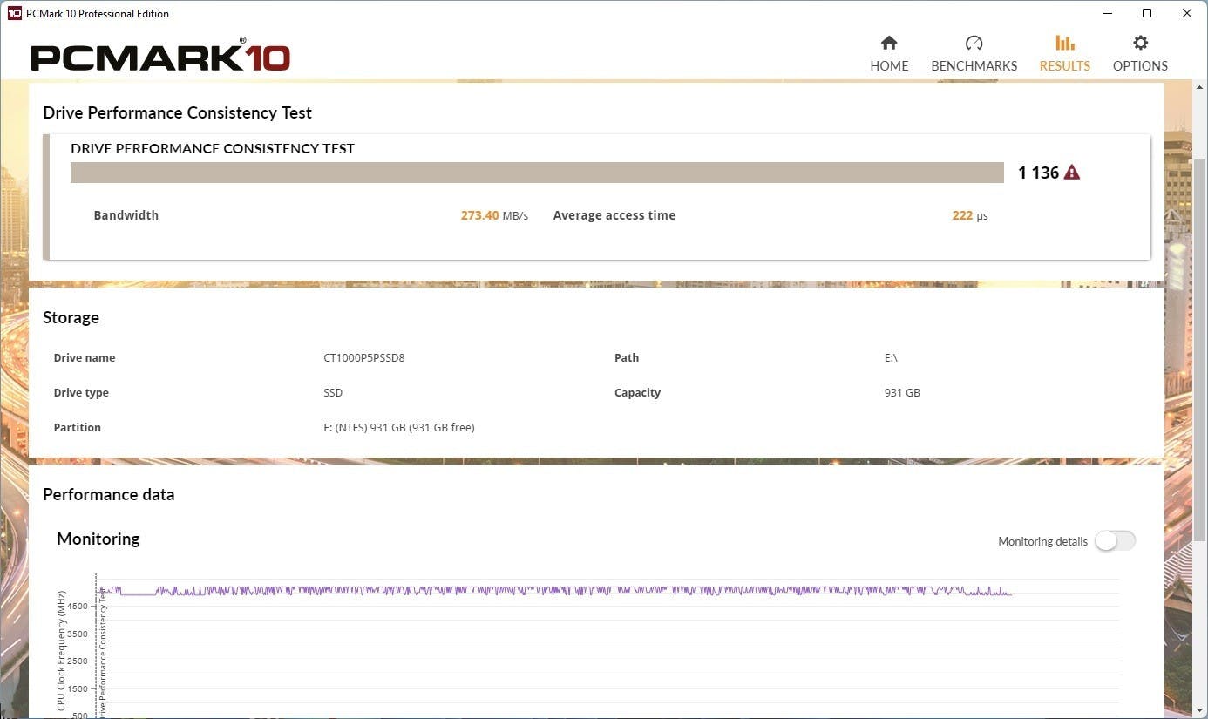Click the Monitoring details label
The width and height of the screenshot is (1208, 719).
point(1042,541)
